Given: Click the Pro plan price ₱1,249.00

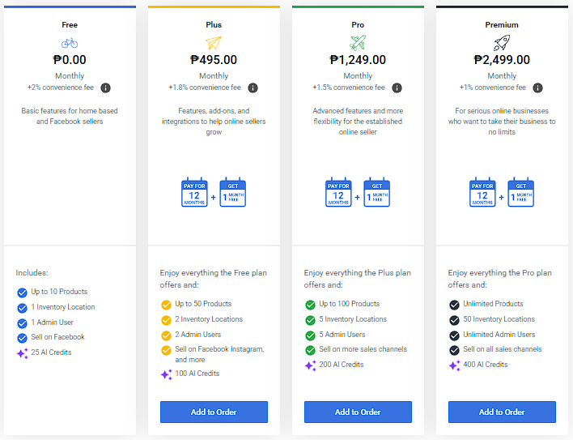Looking at the screenshot, I should (358, 59).
